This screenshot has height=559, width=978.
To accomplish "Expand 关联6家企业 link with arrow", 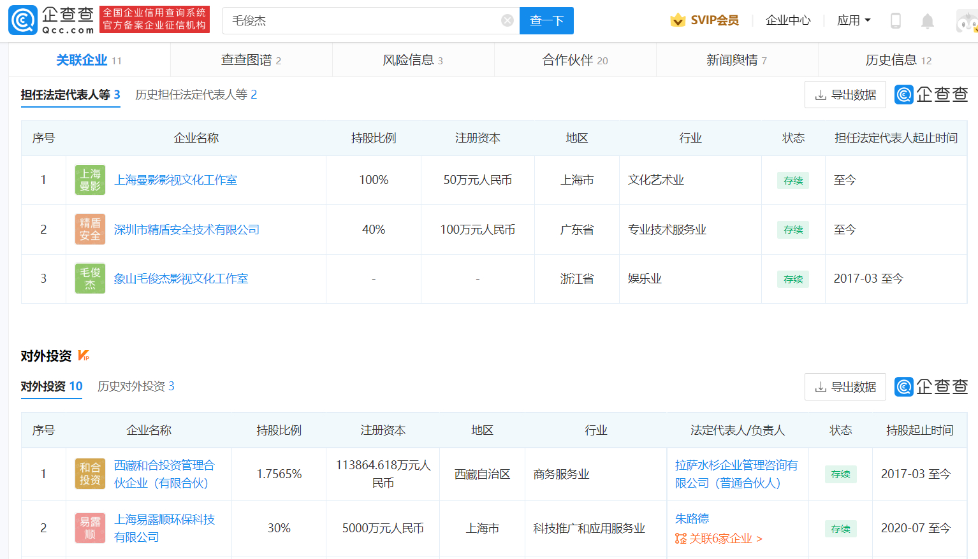I will [726, 539].
